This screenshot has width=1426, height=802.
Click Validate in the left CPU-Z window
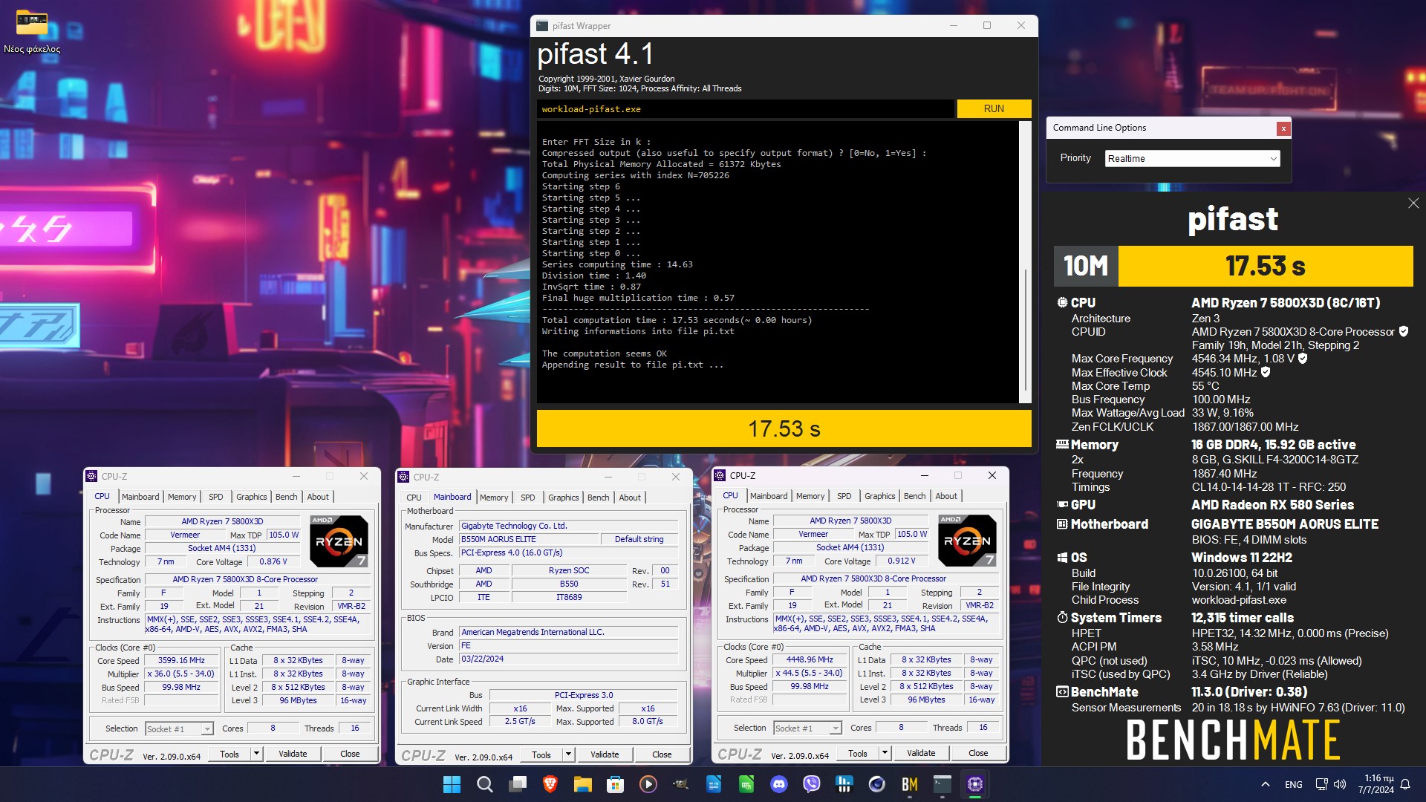tap(293, 754)
